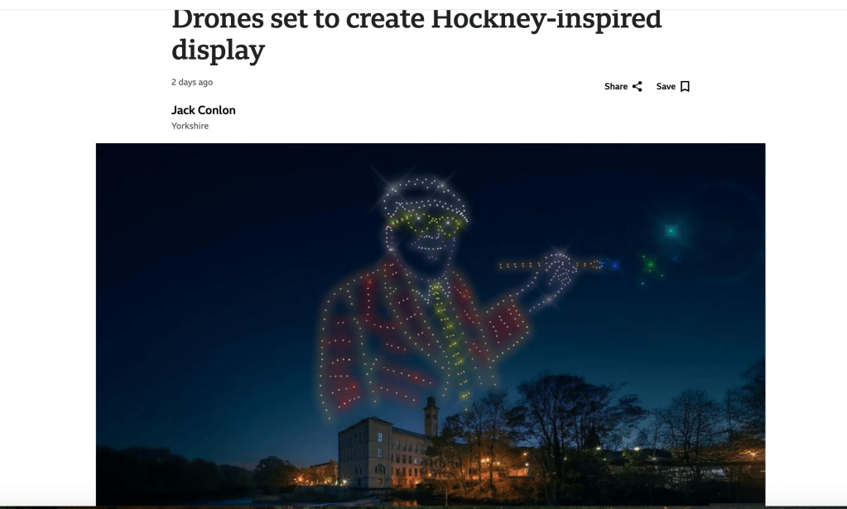This screenshot has height=509, width=847.
Task: Click the green light sparkle near the brush
Action: 650,265
